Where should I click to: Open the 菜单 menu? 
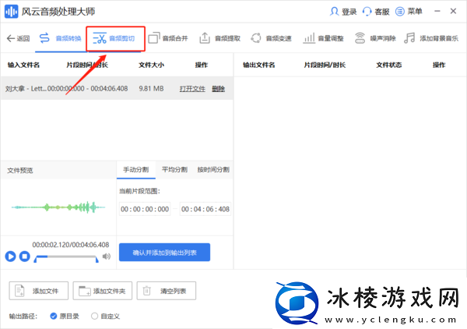coord(409,12)
